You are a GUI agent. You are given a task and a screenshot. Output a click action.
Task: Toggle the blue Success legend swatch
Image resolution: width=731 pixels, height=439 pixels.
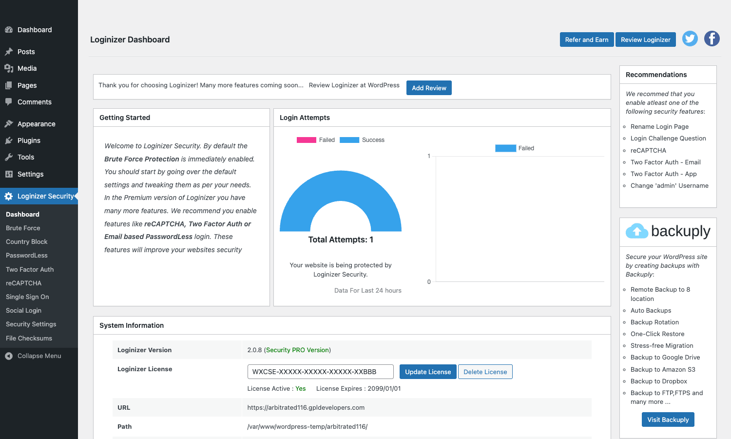(349, 140)
